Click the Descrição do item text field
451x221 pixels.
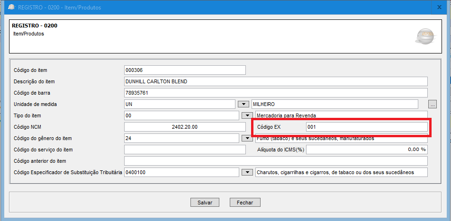pyautogui.click(x=275, y=81)
